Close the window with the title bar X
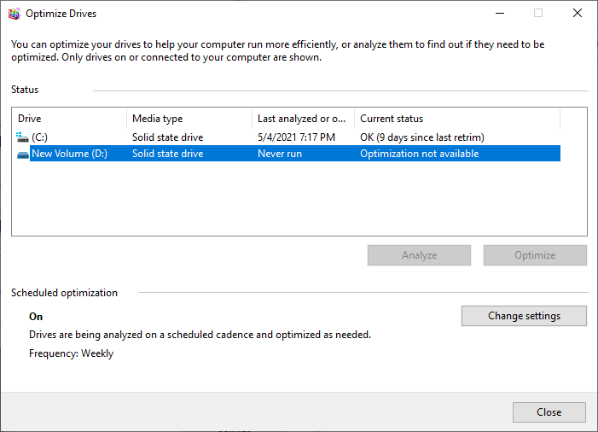This screenshot has width=598, height=432. (578, 14)
